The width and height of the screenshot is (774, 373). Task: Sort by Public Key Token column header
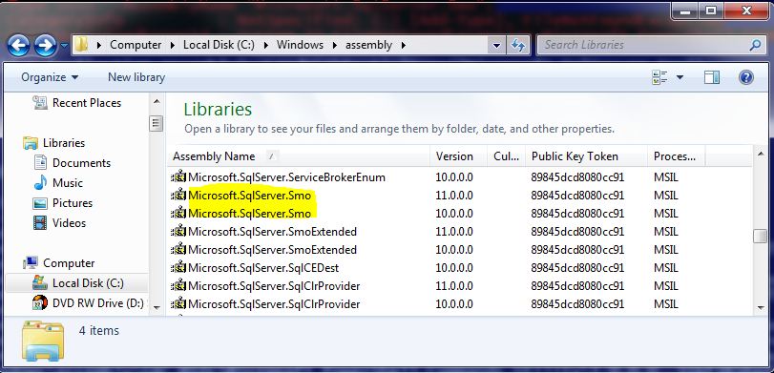586,156
